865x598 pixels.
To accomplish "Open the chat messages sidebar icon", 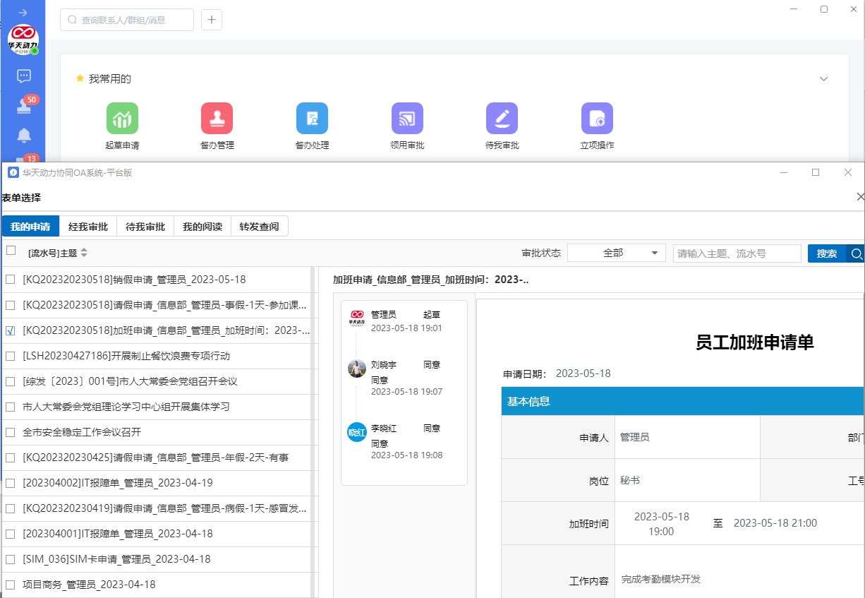I will [x=23, y=76].
